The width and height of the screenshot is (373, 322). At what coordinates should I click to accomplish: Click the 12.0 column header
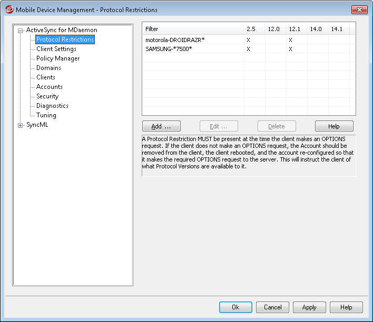point(275,29)
